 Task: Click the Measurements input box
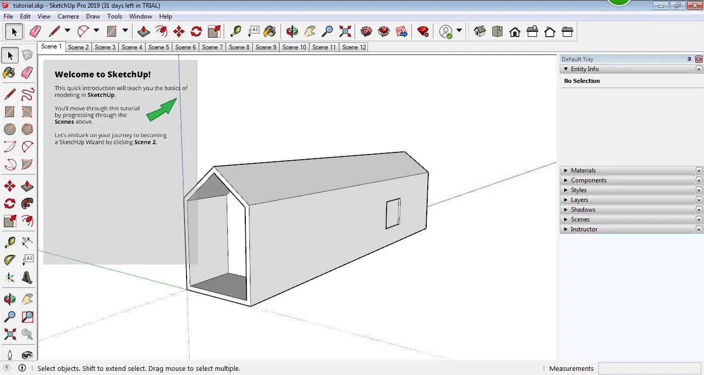[x=650, y=368]
